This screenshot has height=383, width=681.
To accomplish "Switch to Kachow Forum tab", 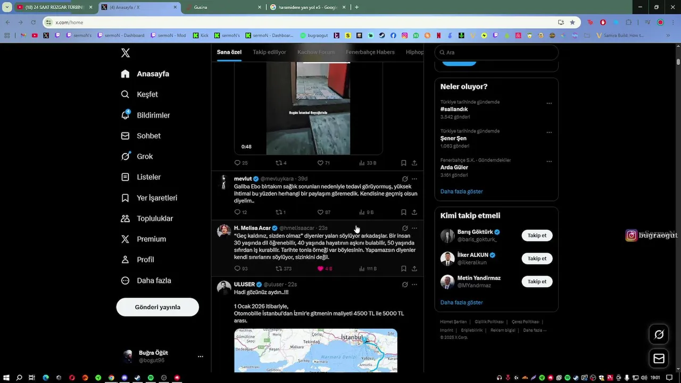I will pyautogui.click(x=316, y=52).
